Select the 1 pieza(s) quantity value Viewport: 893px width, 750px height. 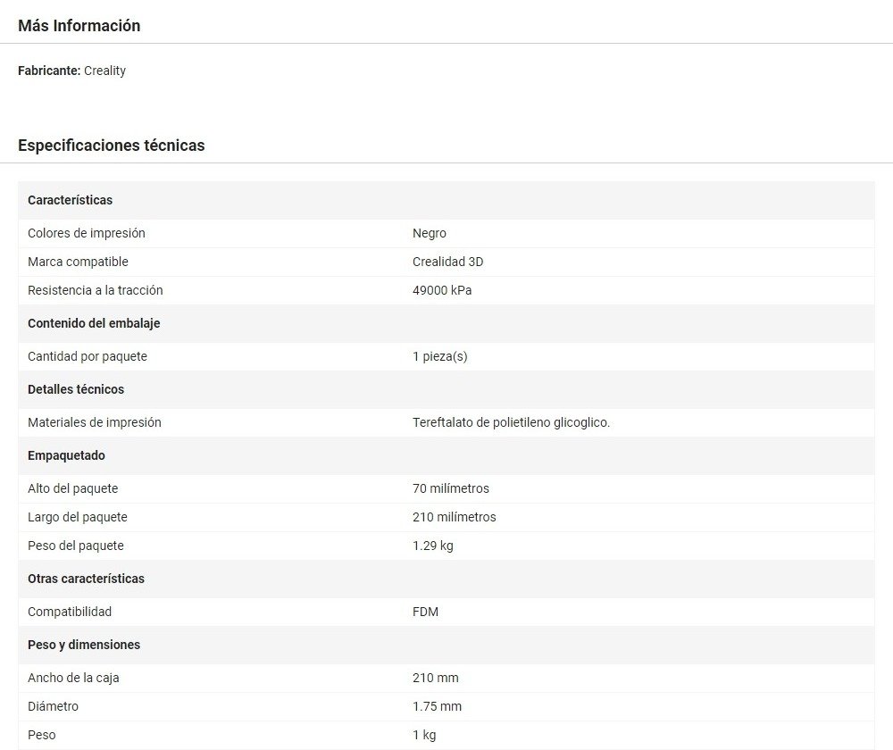439,356
